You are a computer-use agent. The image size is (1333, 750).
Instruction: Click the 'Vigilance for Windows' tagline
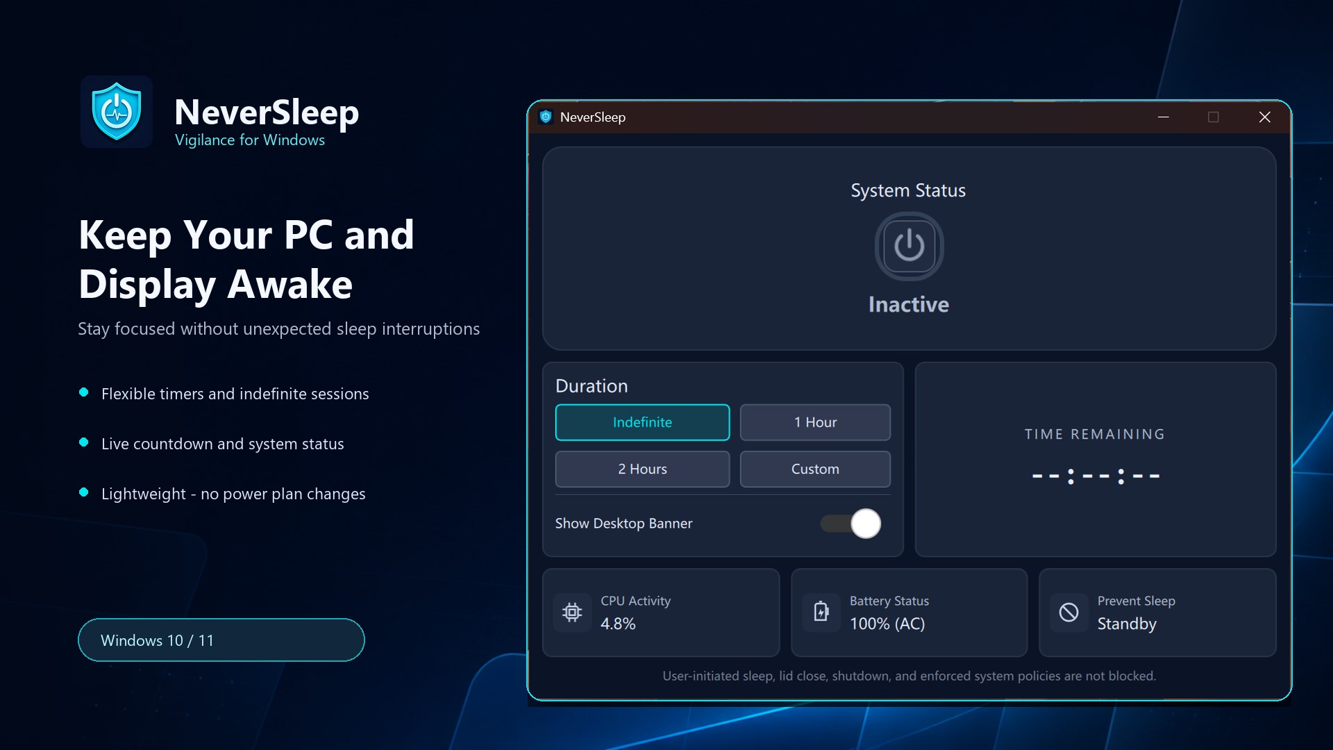point(250,140)
